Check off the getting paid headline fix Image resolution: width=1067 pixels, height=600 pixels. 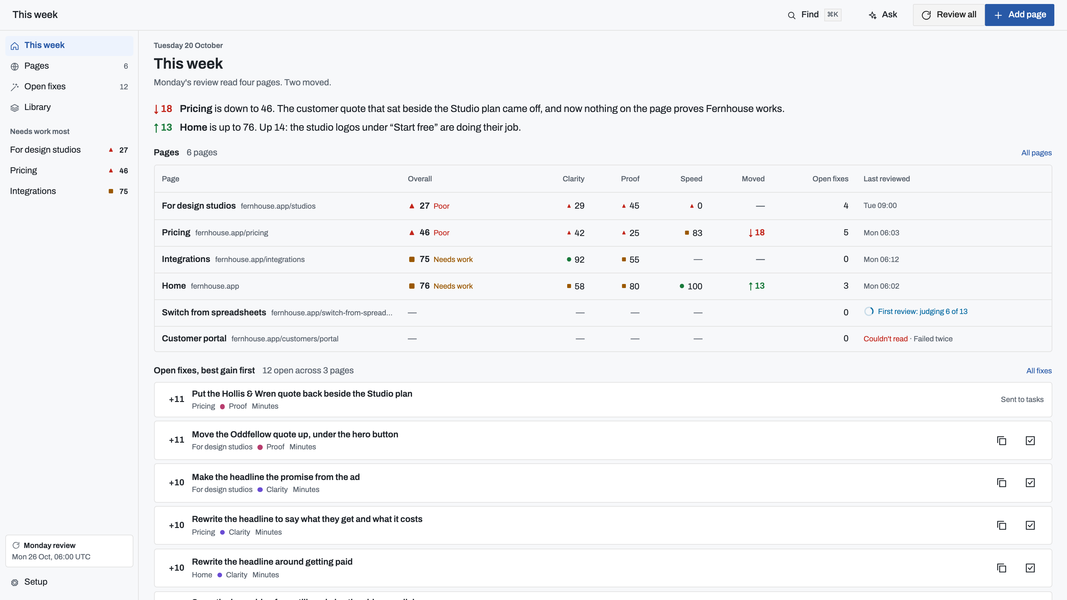click(1030, 568)
